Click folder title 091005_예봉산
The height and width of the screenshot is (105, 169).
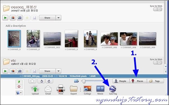pyautogui.click(x=24, y=7)
